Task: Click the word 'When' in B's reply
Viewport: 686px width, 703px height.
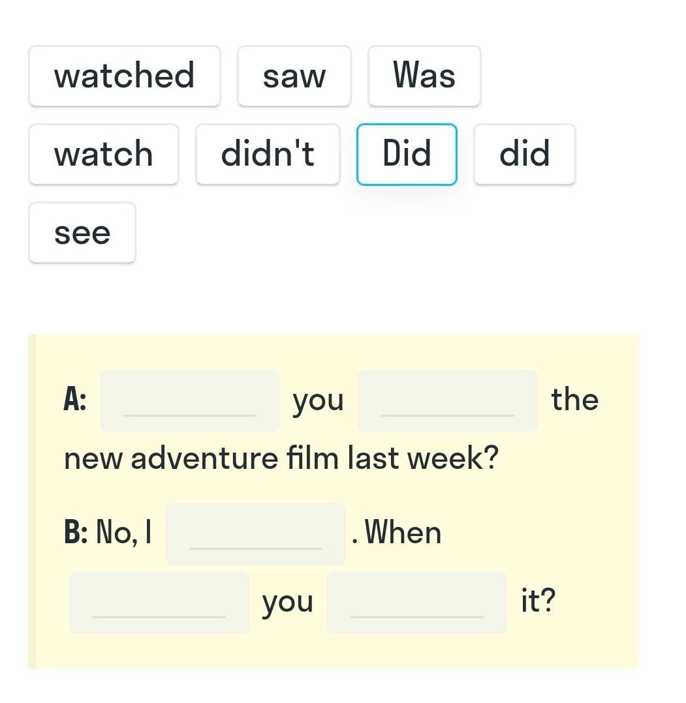Action: click(403, 533)
